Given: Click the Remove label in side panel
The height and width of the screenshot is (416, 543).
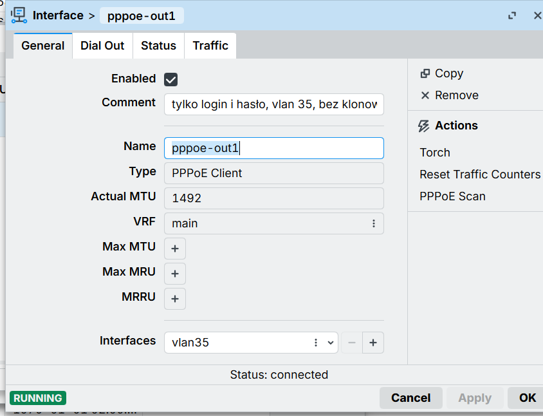Looking at the screenshot, I should (x=457, y=95).
